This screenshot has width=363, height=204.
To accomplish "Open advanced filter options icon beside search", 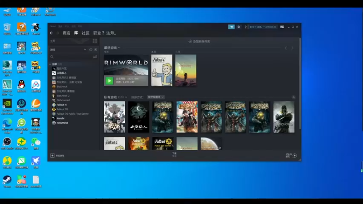I will [x=95, y=57].
